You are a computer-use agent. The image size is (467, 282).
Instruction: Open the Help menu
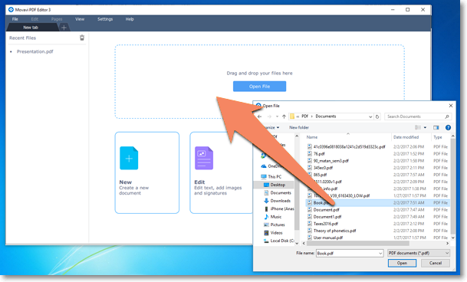coord(130,19)
